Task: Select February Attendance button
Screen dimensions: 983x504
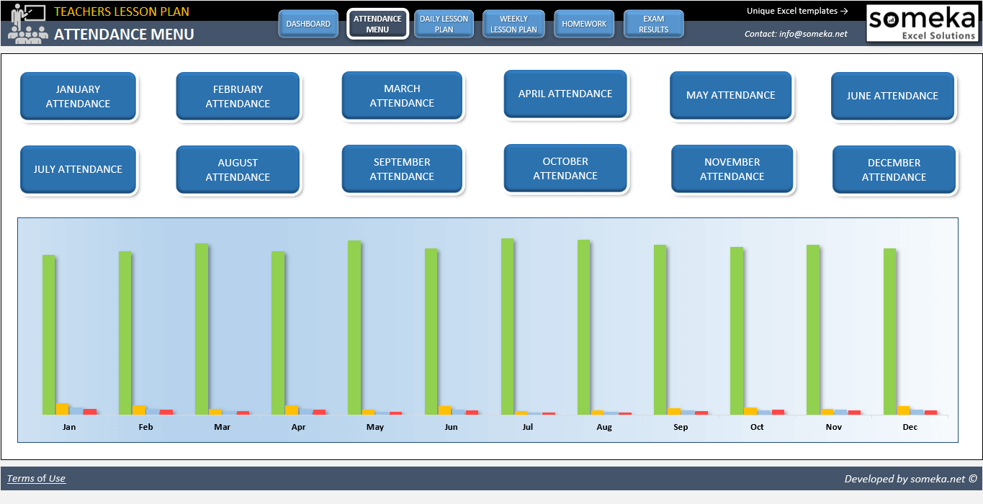Action: [238, 96]
